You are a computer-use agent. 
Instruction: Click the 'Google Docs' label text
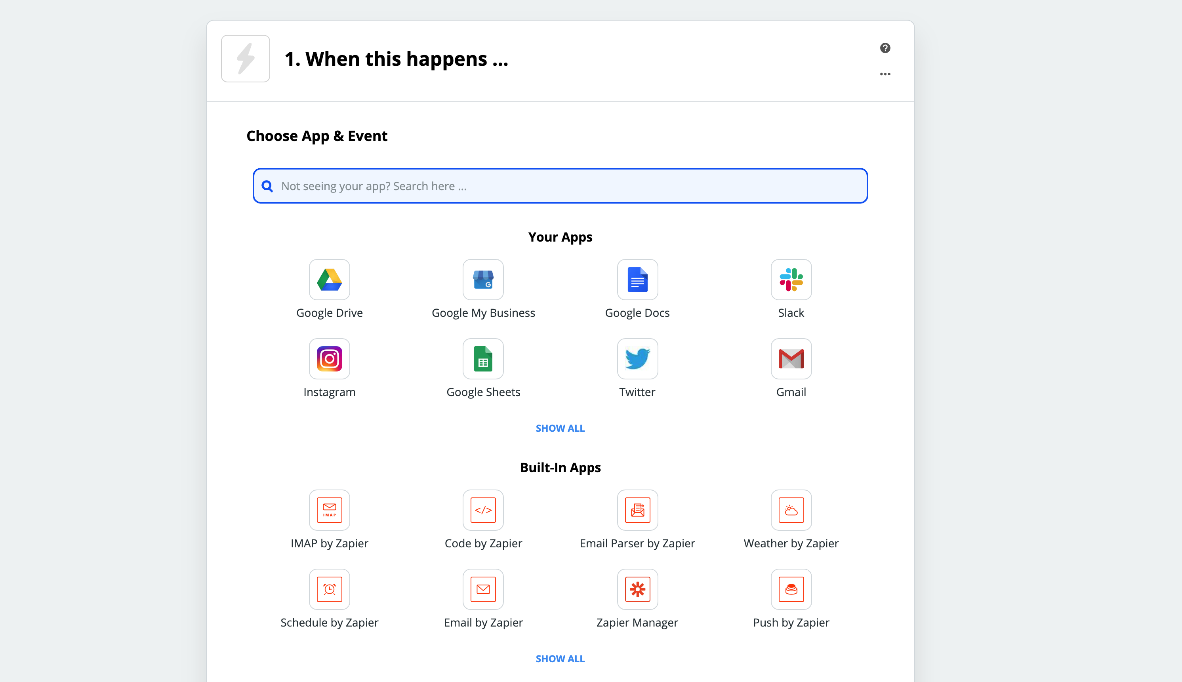click(x=637, y=313)
